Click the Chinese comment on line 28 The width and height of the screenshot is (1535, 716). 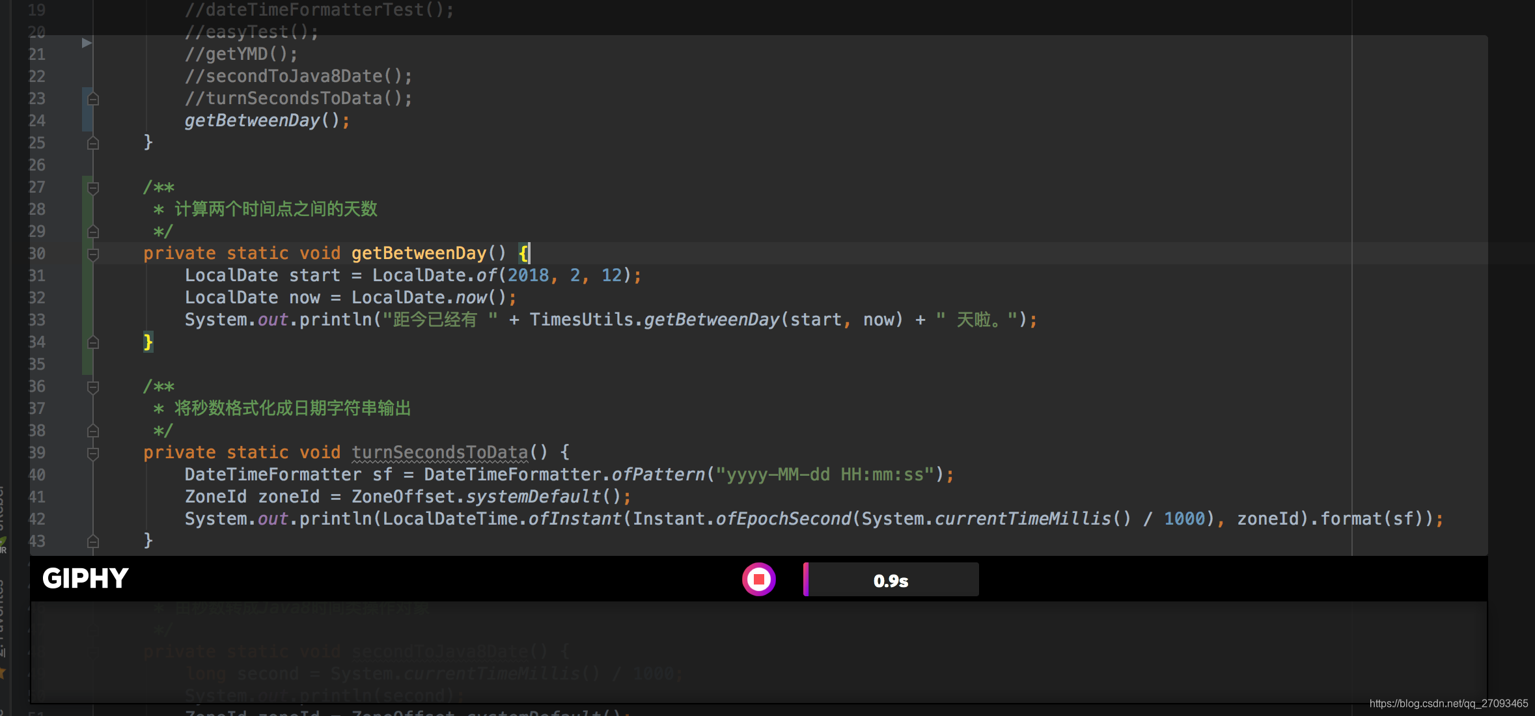[276, 209]
